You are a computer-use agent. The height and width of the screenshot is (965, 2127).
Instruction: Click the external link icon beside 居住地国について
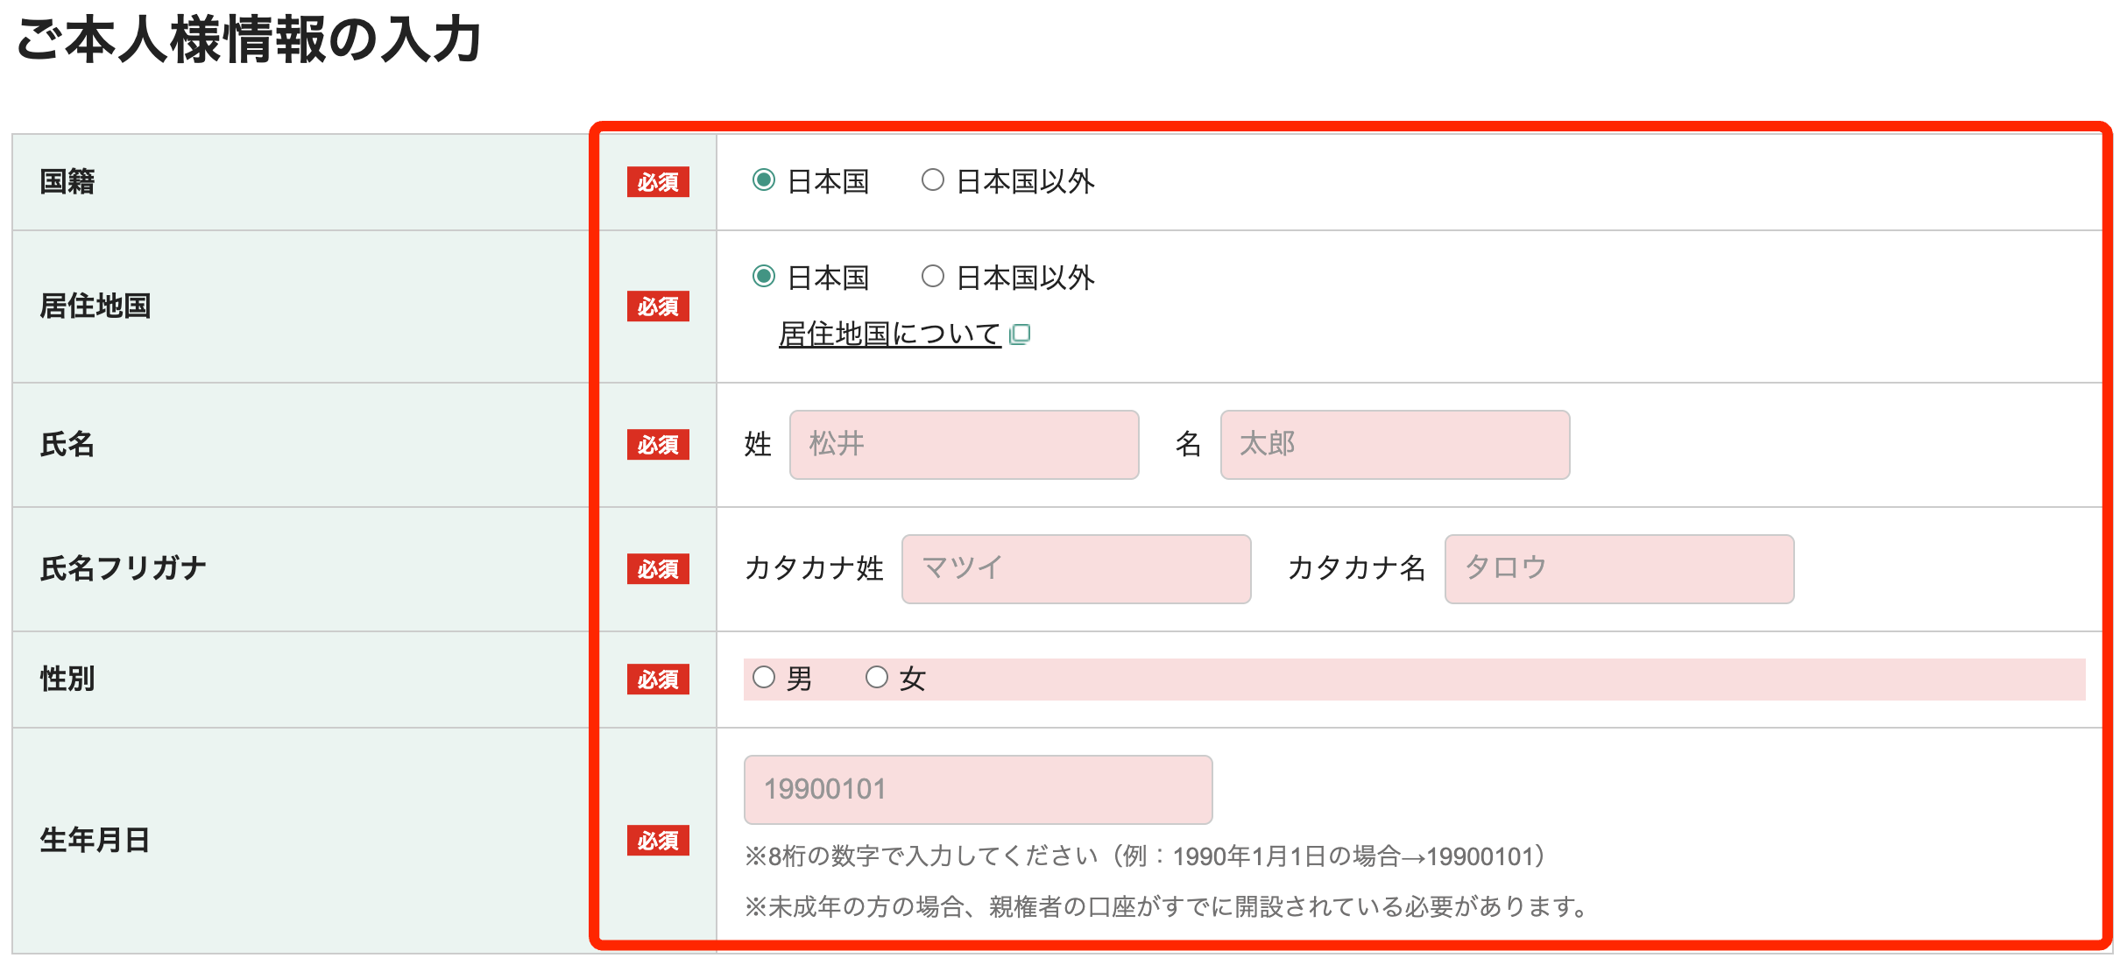[1021, 334]
